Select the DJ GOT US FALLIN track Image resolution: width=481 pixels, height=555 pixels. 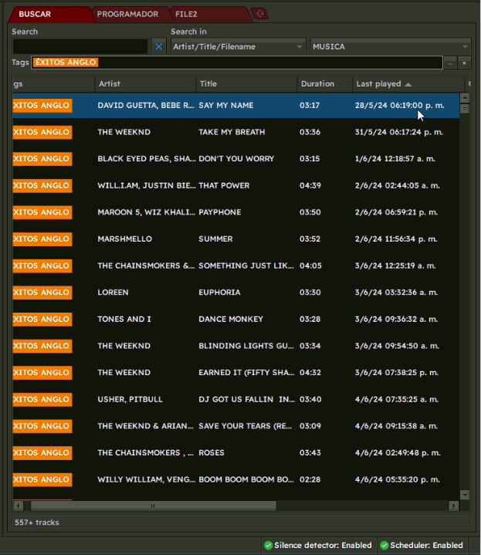pyautogui.click(x=246, y=399)
